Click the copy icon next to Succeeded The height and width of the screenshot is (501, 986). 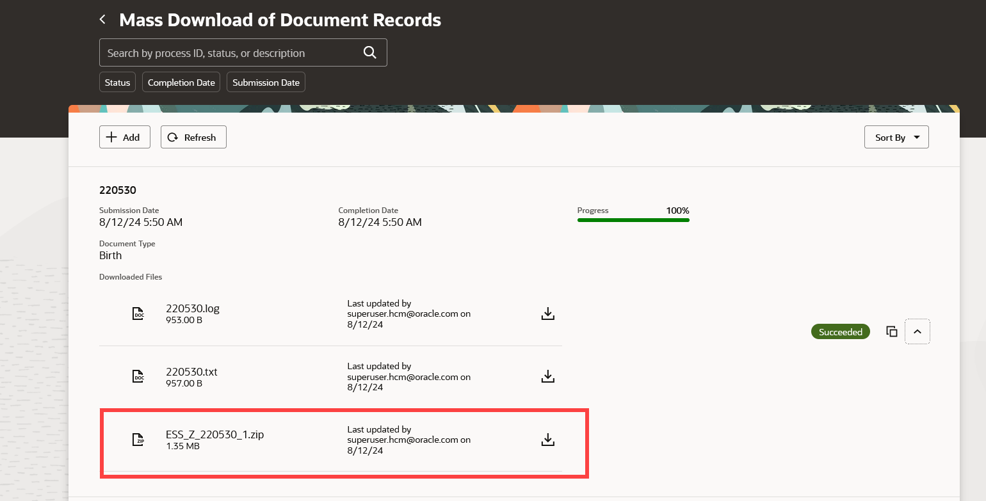[891, 331]
